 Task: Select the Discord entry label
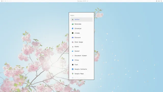pos(77,38)
